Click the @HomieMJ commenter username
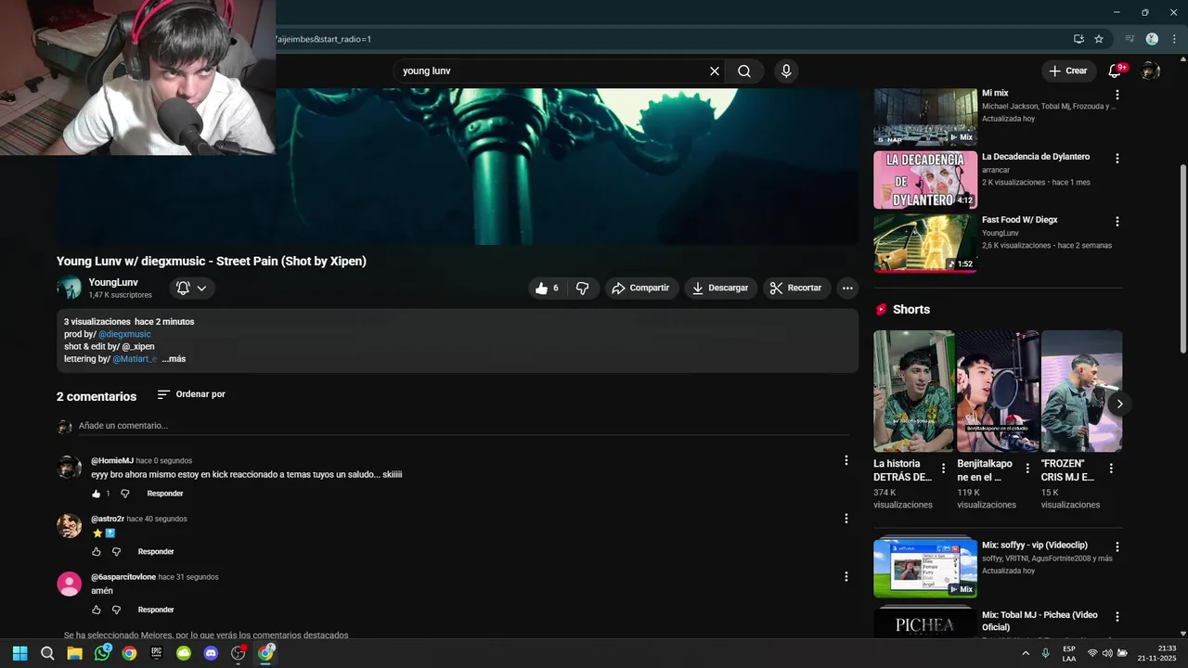The width and height of the screenshot is (1188, 668). click(112, 460)
